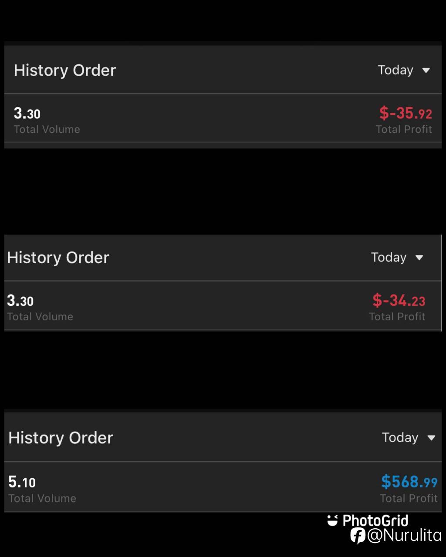Open the @Nurulita username link
Viewport: 446px width, 557px height.
404,536
